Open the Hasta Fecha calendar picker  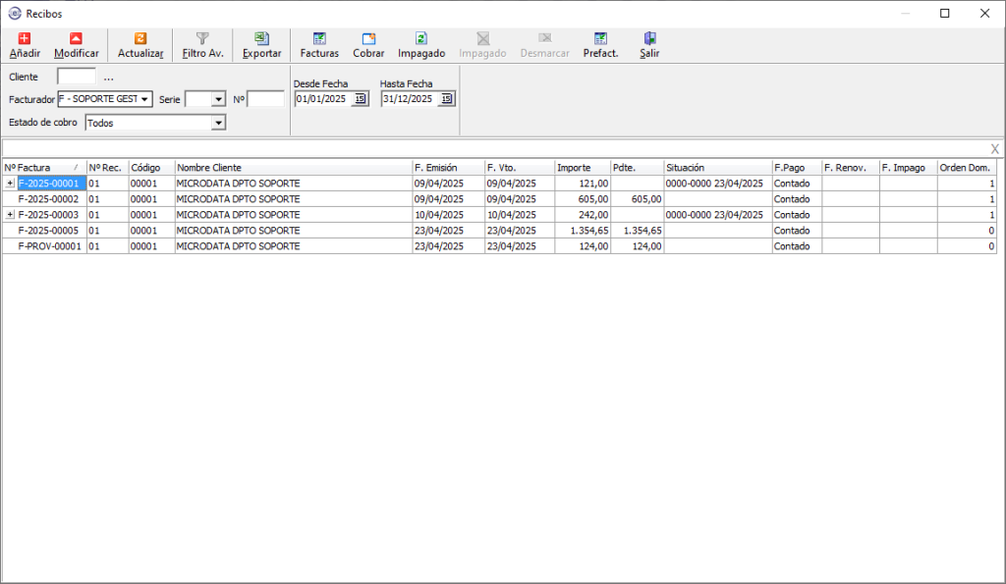(447, 99)
